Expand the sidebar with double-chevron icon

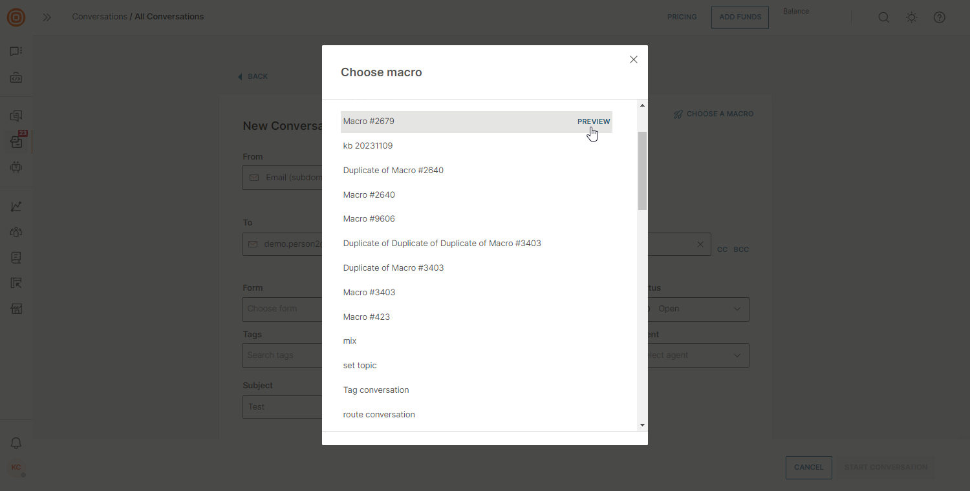[x=47, y=17]
